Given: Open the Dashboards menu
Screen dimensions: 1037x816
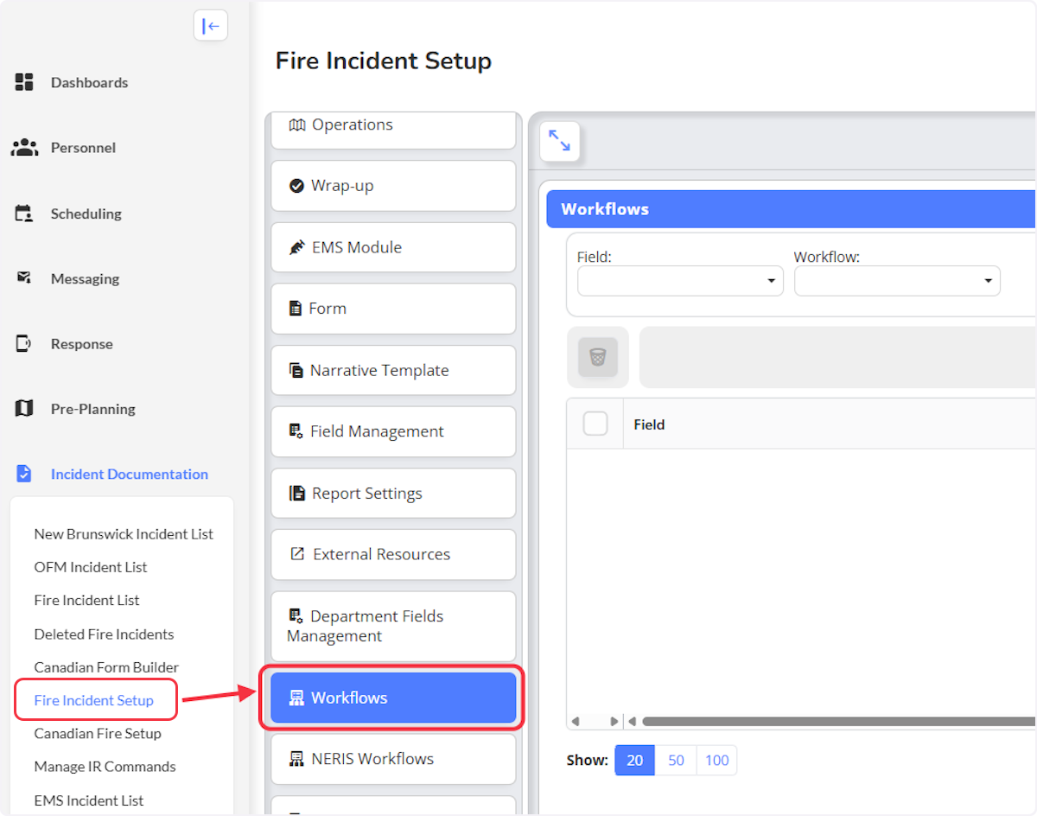Looking at the screenshot, I should click(x=89, y=82).
